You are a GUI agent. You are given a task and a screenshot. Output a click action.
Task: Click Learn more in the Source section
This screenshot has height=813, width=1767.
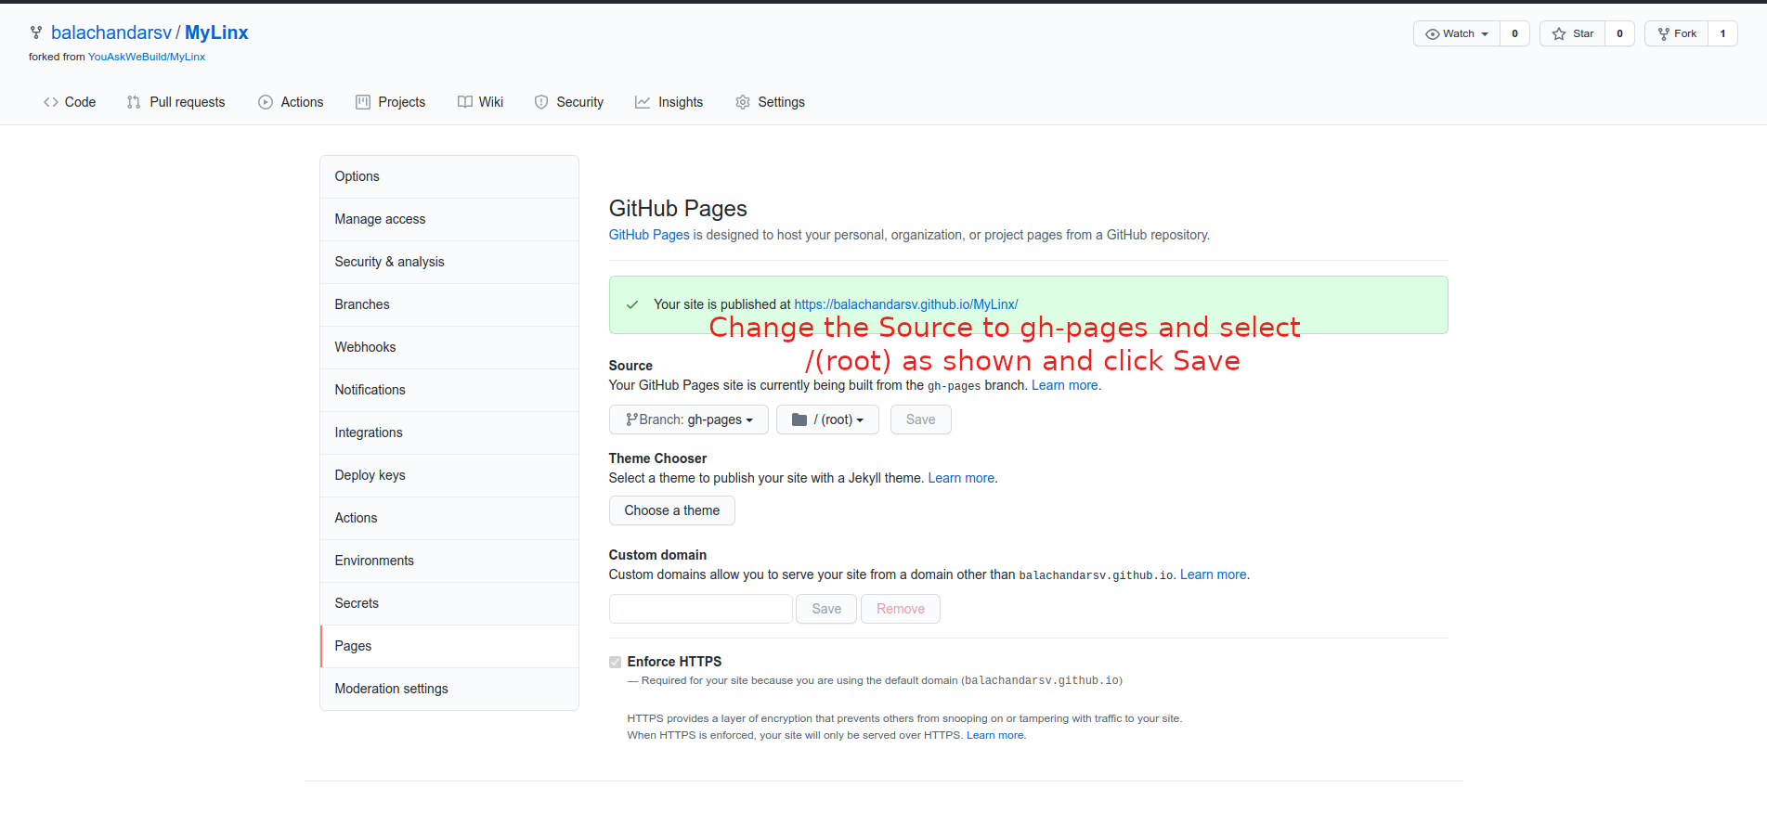(x=1065, y=385)
